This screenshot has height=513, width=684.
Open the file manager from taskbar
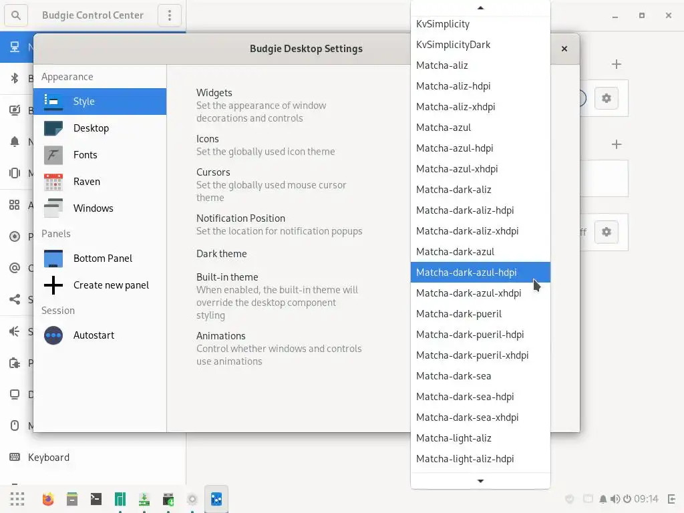72,498
